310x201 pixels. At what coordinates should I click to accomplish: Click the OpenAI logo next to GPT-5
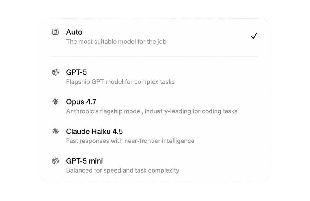pos(55,72)
